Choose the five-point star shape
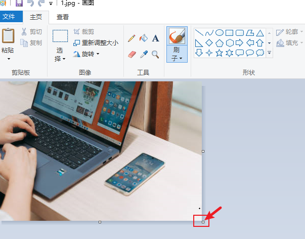This screenshot has height=239, width=305. pos(220,53)
